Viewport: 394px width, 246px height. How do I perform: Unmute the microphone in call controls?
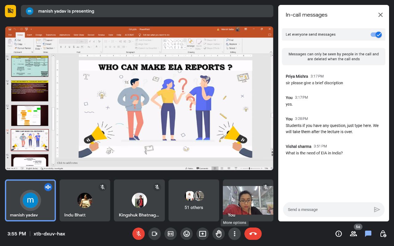pos(139,234)
